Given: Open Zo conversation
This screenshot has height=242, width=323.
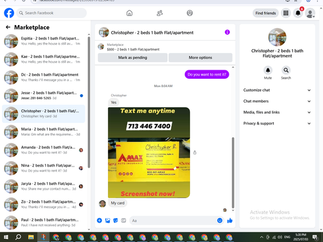Looking at the screenshot, I should coord(43,205).
